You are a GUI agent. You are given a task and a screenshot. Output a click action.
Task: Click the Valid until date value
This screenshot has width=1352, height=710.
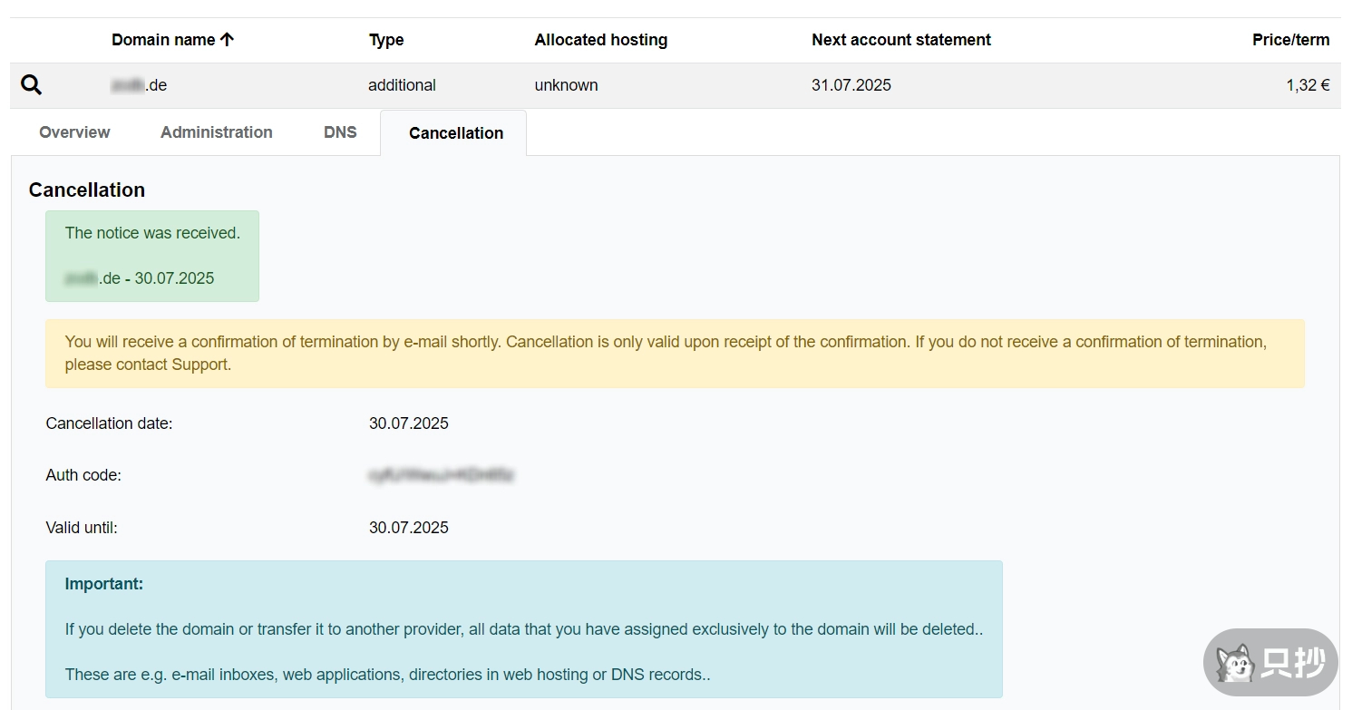[x=408, y=528]
